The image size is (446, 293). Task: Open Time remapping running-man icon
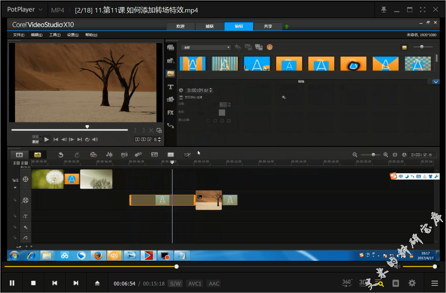point(187,155)
